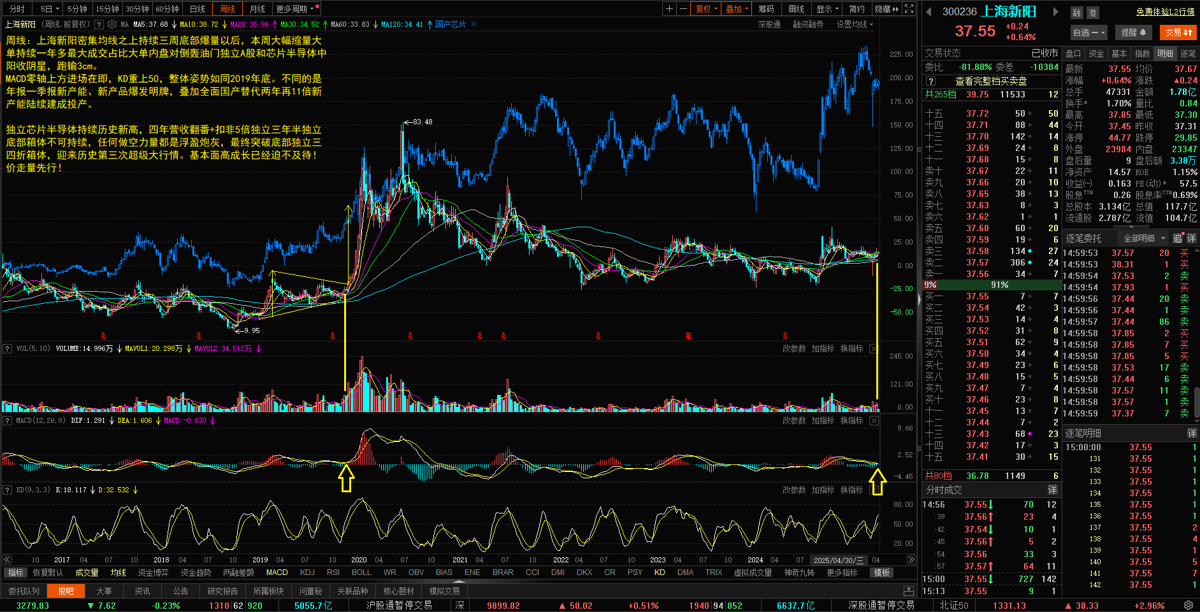The image size is (1200, 612).
Task: Toggle KD indicator
Action: [x=660, y=573]
